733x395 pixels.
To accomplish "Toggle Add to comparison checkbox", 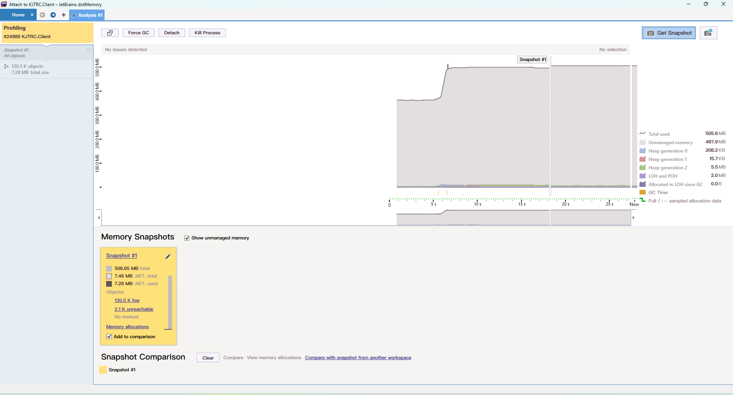I will pyautogui.click(x=109, y=337).
